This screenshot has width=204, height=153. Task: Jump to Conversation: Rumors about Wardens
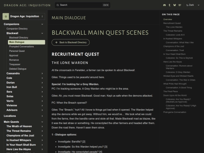click(179, 67)
